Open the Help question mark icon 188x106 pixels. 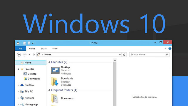pyautogui.click(x=170, y=48)
